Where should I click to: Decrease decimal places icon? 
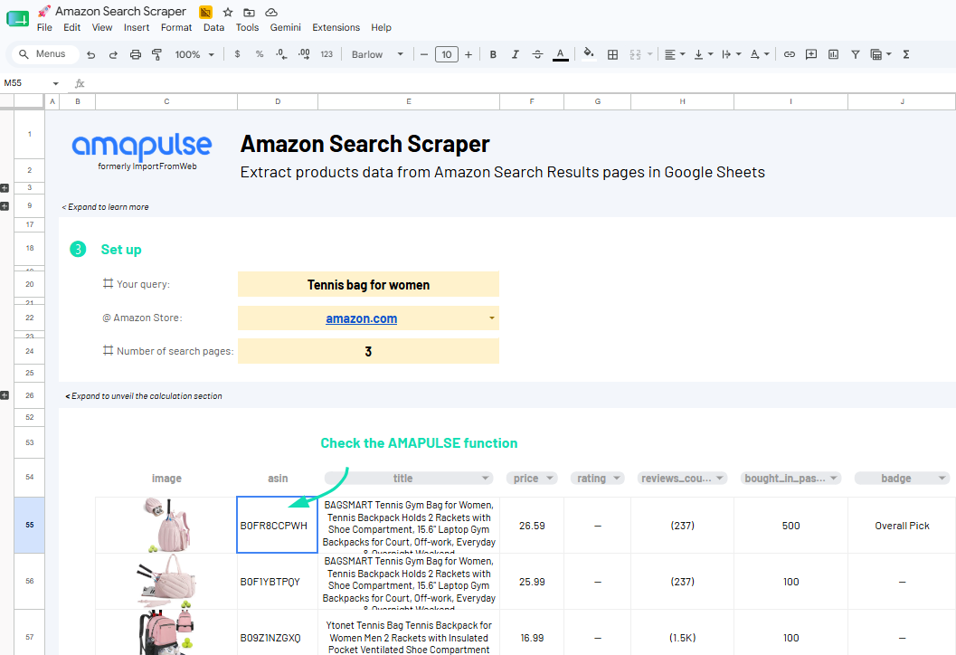click(281, 54)
